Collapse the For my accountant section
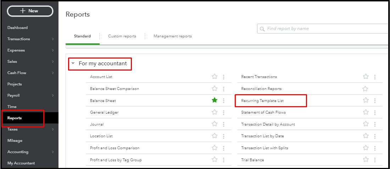This screenshot has height=169, width=390. (73, 64)
